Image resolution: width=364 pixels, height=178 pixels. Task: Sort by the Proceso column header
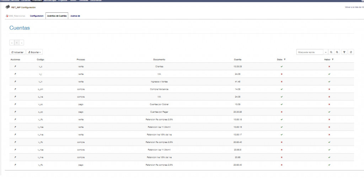coord(81,60)
